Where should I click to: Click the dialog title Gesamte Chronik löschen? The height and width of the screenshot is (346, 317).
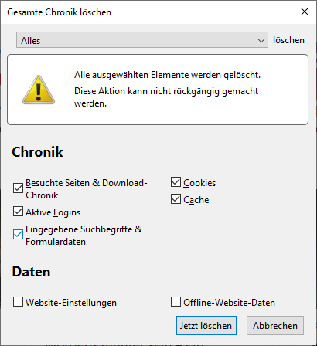(x=59, y=12)
